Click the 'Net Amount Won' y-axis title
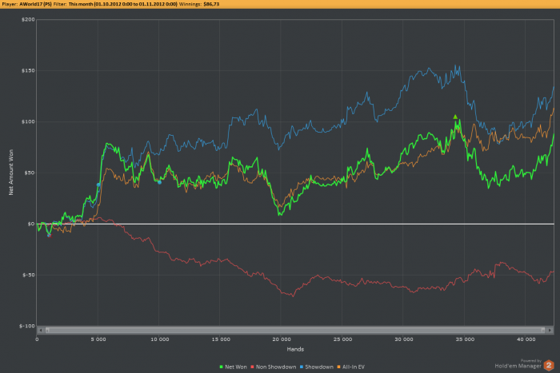 point(11,173)
